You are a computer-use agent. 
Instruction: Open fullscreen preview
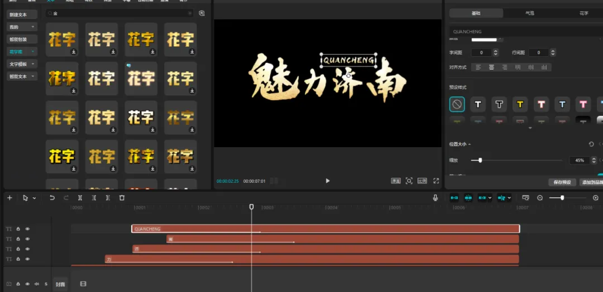click(436, 181)
